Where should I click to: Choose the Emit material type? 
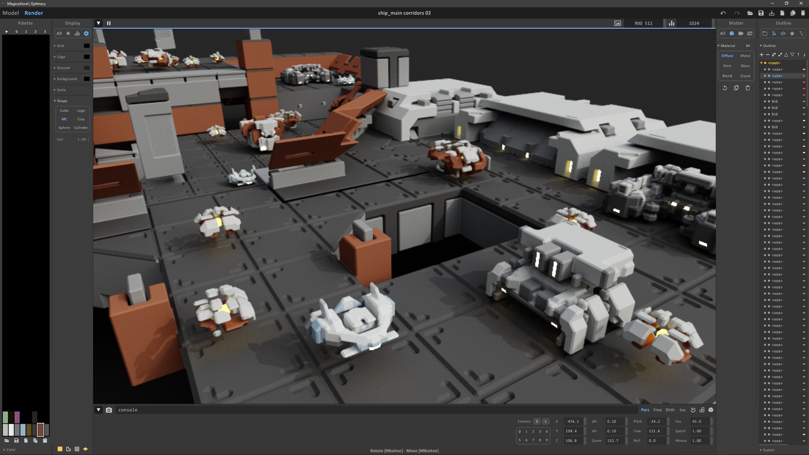coord(727,66)
